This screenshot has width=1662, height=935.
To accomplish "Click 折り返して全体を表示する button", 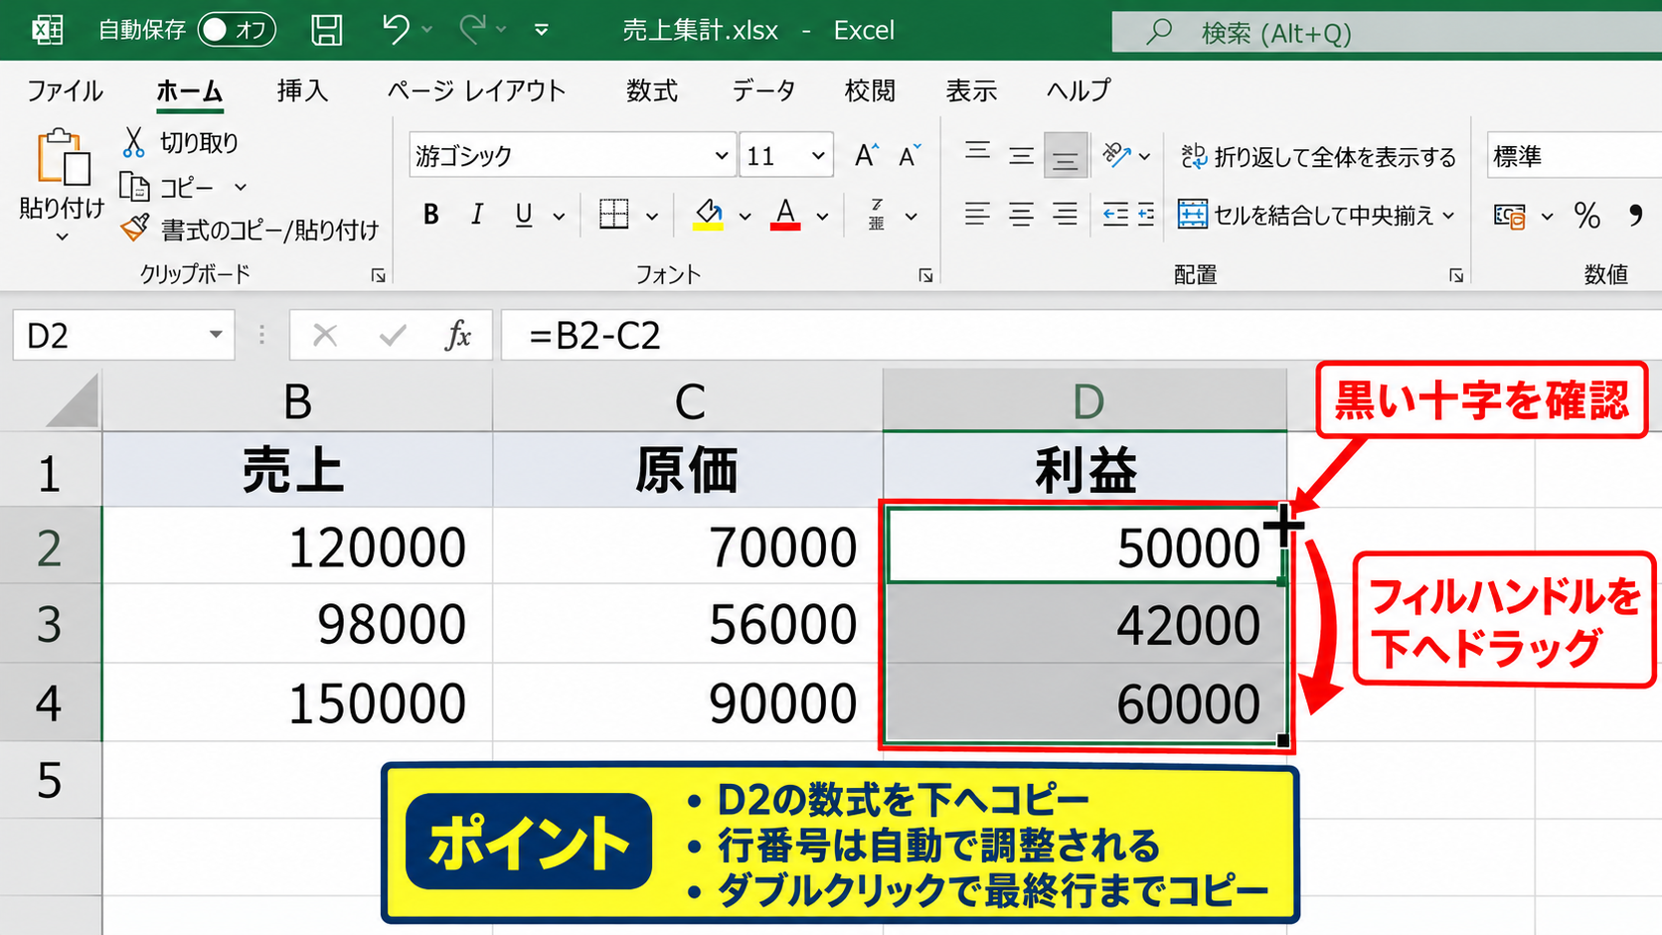I will 1318,156.
